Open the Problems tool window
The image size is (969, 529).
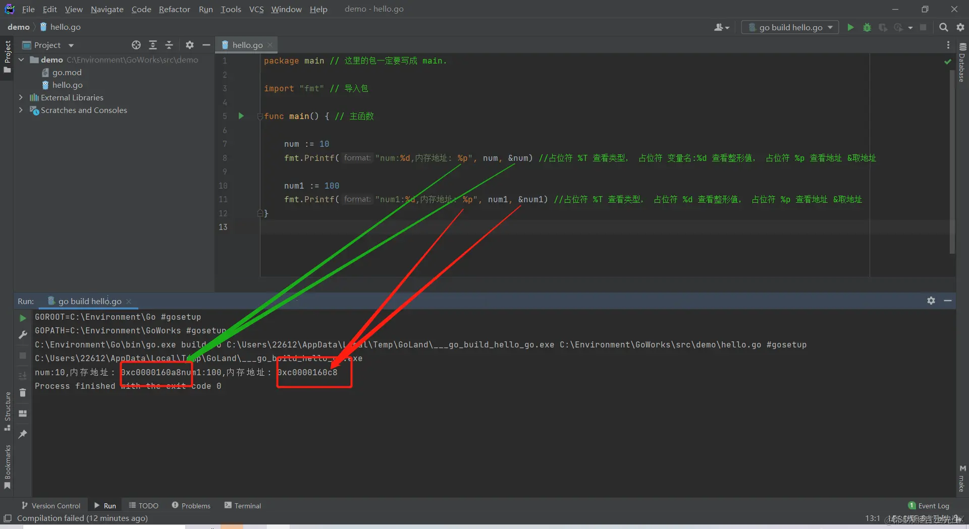(x=191, y=505)
